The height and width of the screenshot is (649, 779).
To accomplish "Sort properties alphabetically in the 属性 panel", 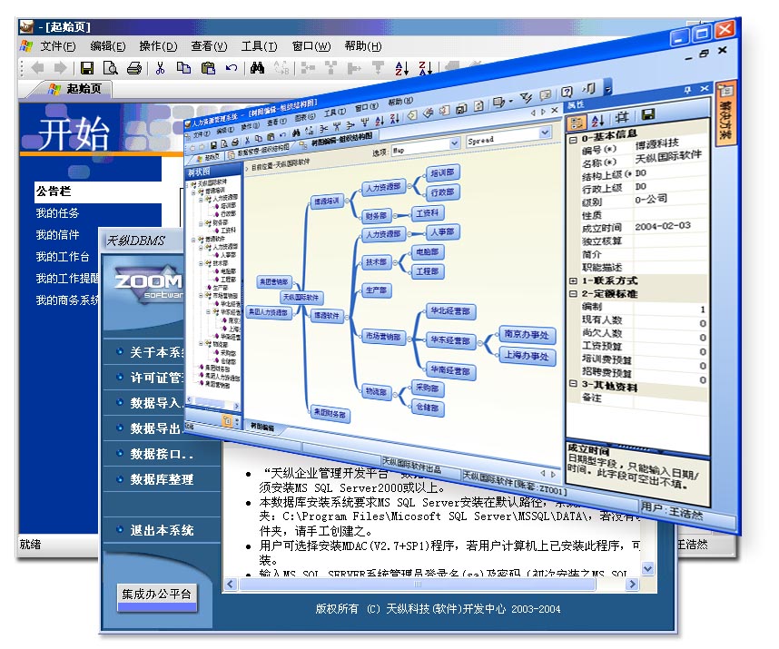I will click(597, 120).
